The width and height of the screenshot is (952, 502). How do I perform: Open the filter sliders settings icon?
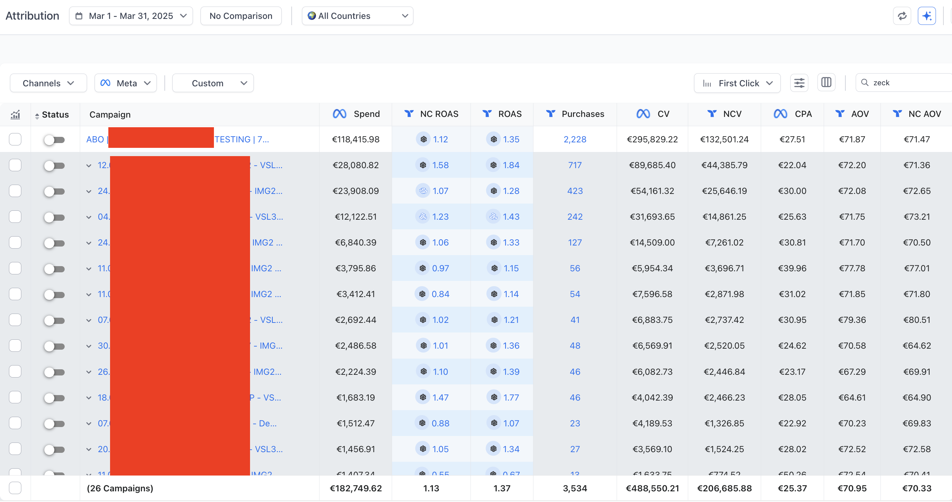[x=799, y=83]
